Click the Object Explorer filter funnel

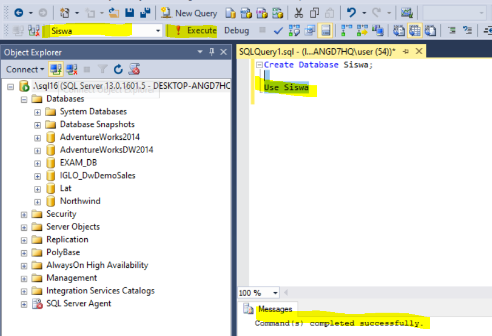click(102, 69)
